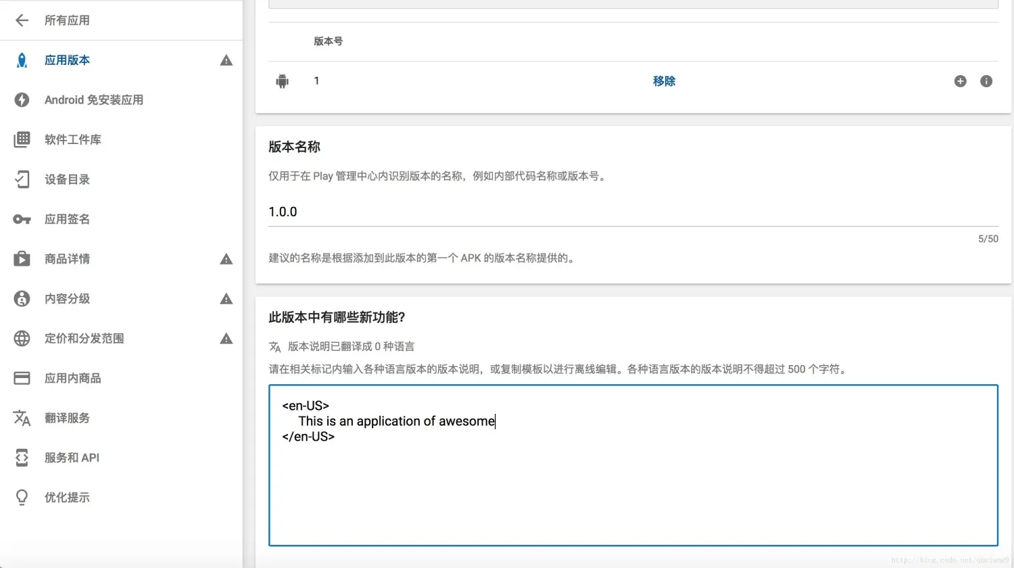This screenshot has width=1014, height=568.
Task: Click the plus circle icon in APK row
Action: click(960, 81)
